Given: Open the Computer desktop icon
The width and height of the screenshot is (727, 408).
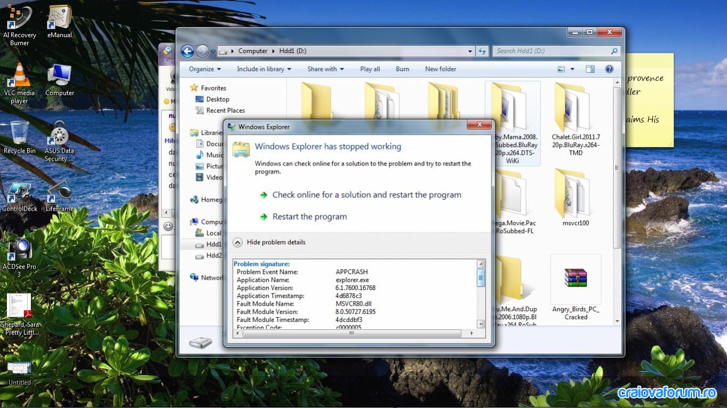Looking at the screenshot, I should pyautogui.click(x=60, y=79).
